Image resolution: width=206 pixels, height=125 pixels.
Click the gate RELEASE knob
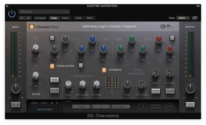[x=170, y=73]
